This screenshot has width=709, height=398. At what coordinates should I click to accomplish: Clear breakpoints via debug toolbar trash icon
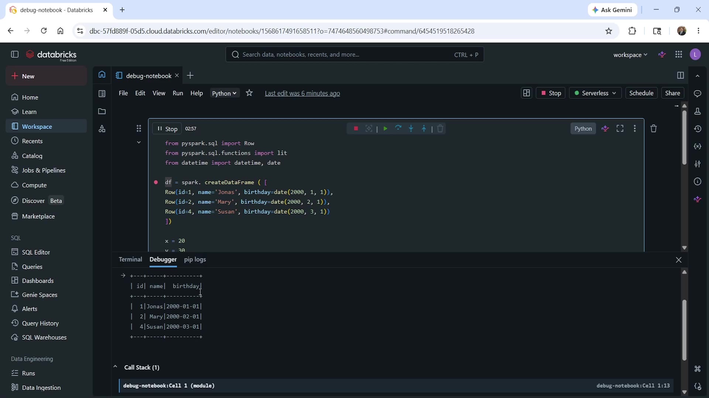(x=440, y=129)
